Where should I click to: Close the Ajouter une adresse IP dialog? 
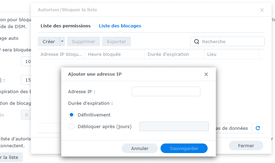(206, 74)
